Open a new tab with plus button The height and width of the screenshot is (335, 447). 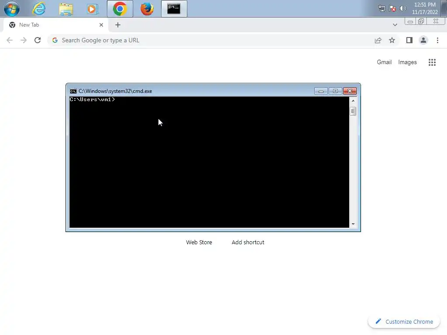click(118, 25)
